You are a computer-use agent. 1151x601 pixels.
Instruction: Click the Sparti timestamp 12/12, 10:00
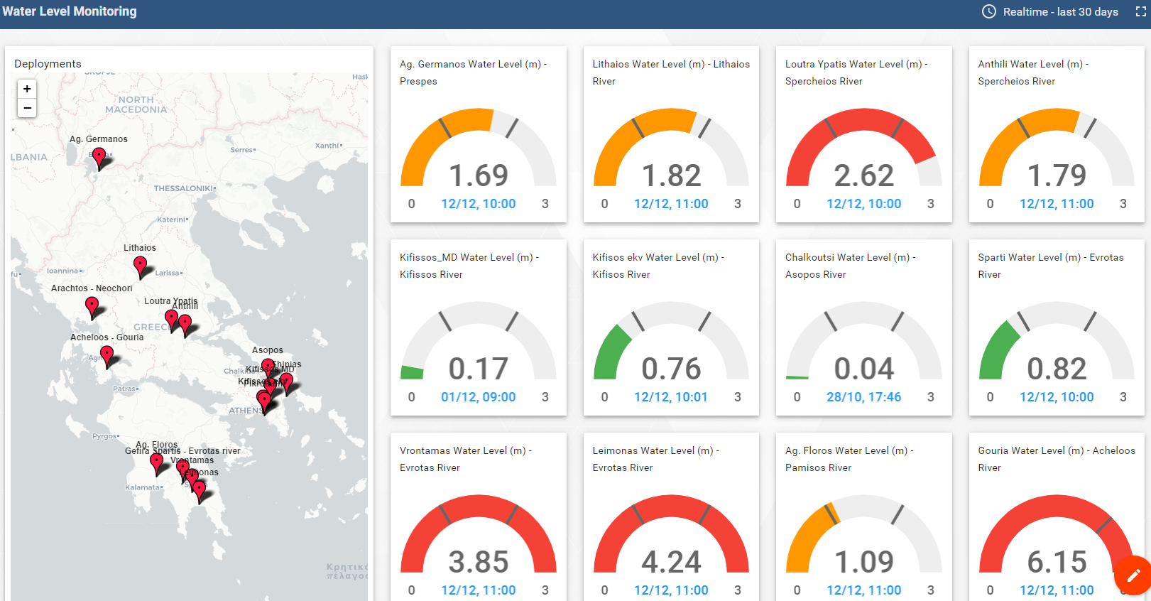1057,397
